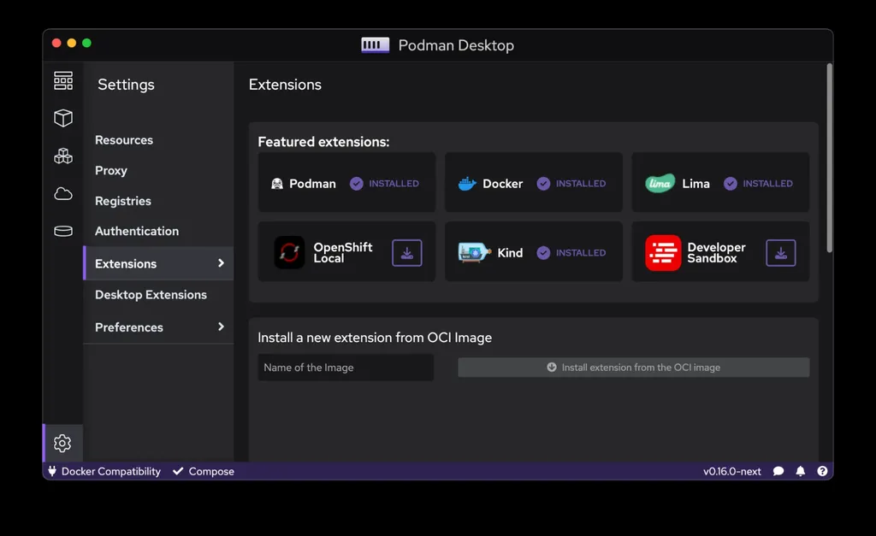Click the Docker Compatibility plug icon
The width and height of the screenshot is (876, 536).
(x=52, y=471)
